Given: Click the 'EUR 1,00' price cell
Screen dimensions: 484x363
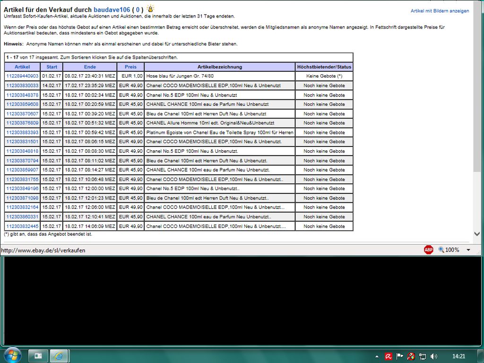Looking at the screenshot, I should click(130, 76).
